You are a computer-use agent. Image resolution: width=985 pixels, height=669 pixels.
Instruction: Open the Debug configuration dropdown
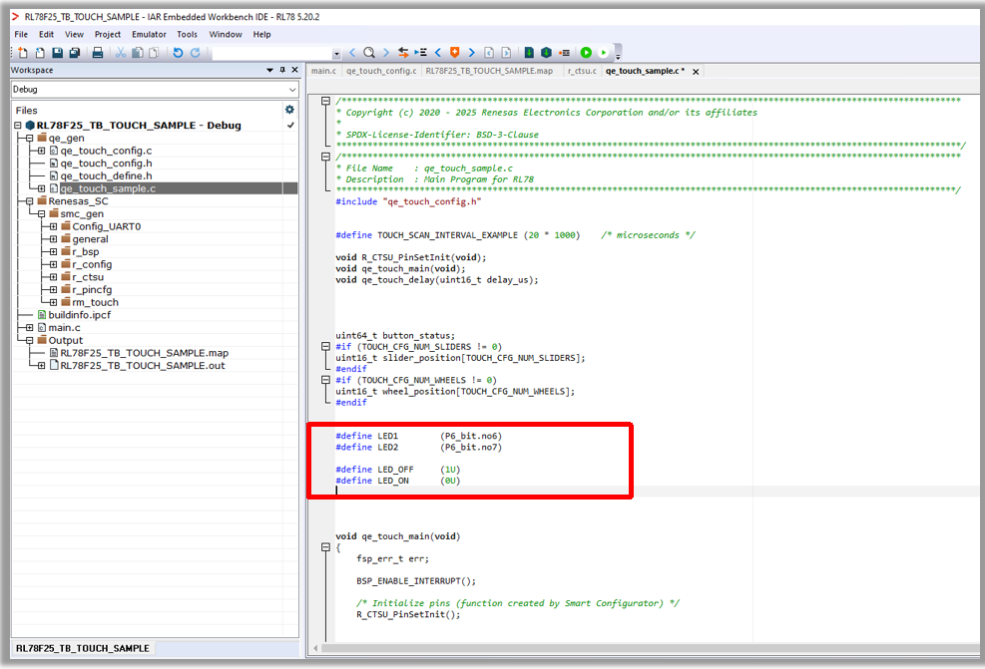(290, 90)
